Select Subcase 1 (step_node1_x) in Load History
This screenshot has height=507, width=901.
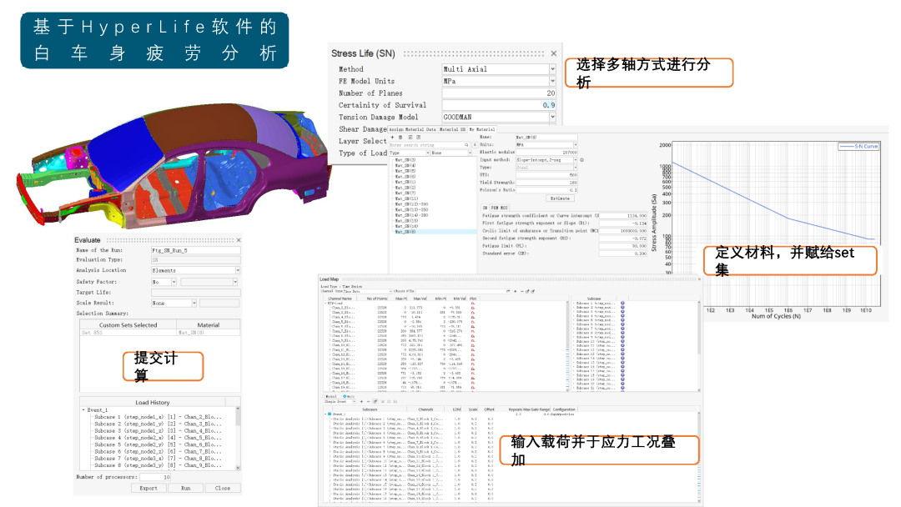(158, 417)
